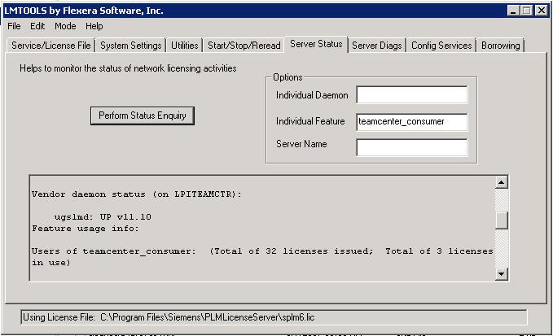Click the 'Users of teamcenter_consumer:' output line
This screenshot has height=336, width=553.
(262, 257)
